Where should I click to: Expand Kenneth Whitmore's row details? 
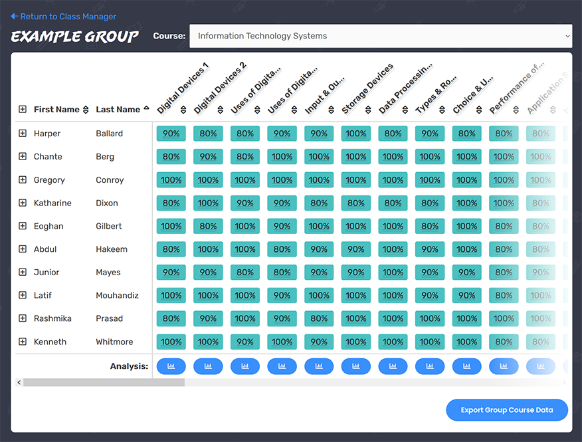click(23, 342)
